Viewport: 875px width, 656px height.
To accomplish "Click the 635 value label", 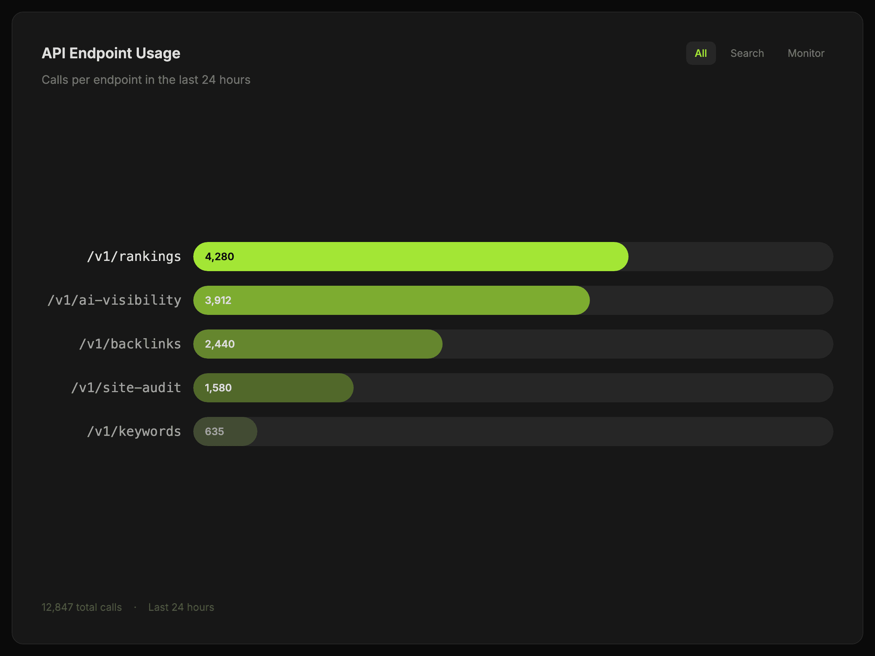I will coord(214,432).
